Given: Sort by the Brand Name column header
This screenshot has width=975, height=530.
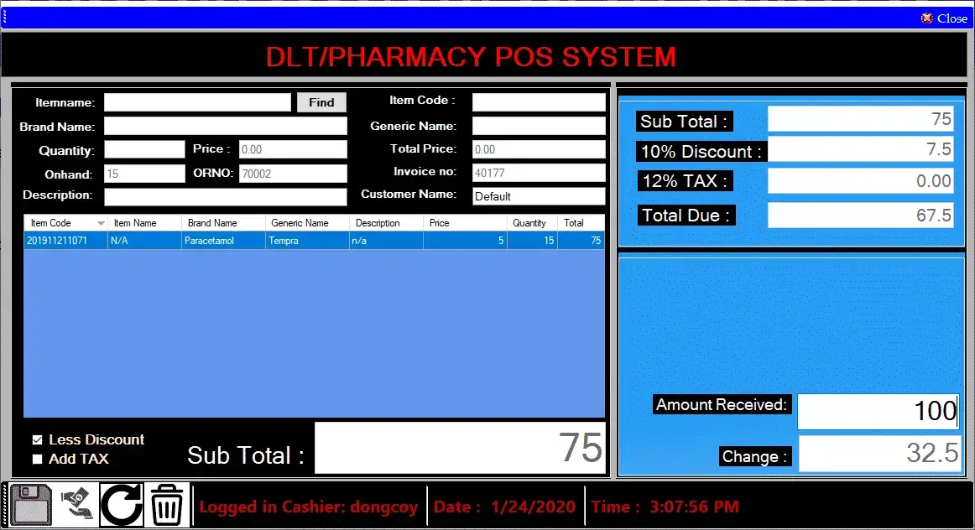Looking at the screenshot, I should tap(222, 223).
